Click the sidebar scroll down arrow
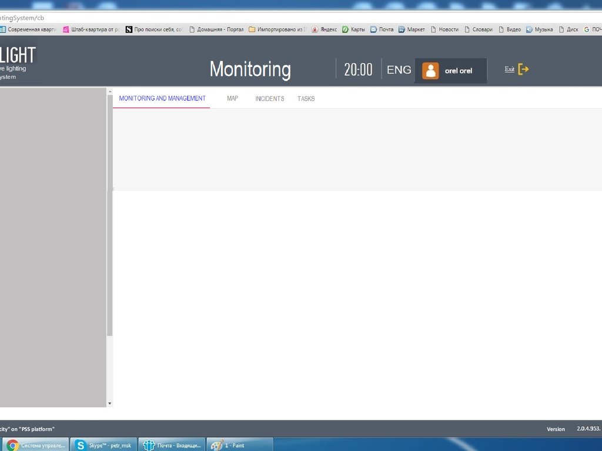The width and height of the screenshot is (602, 451). pyautogui.click(x=110, y=403)
